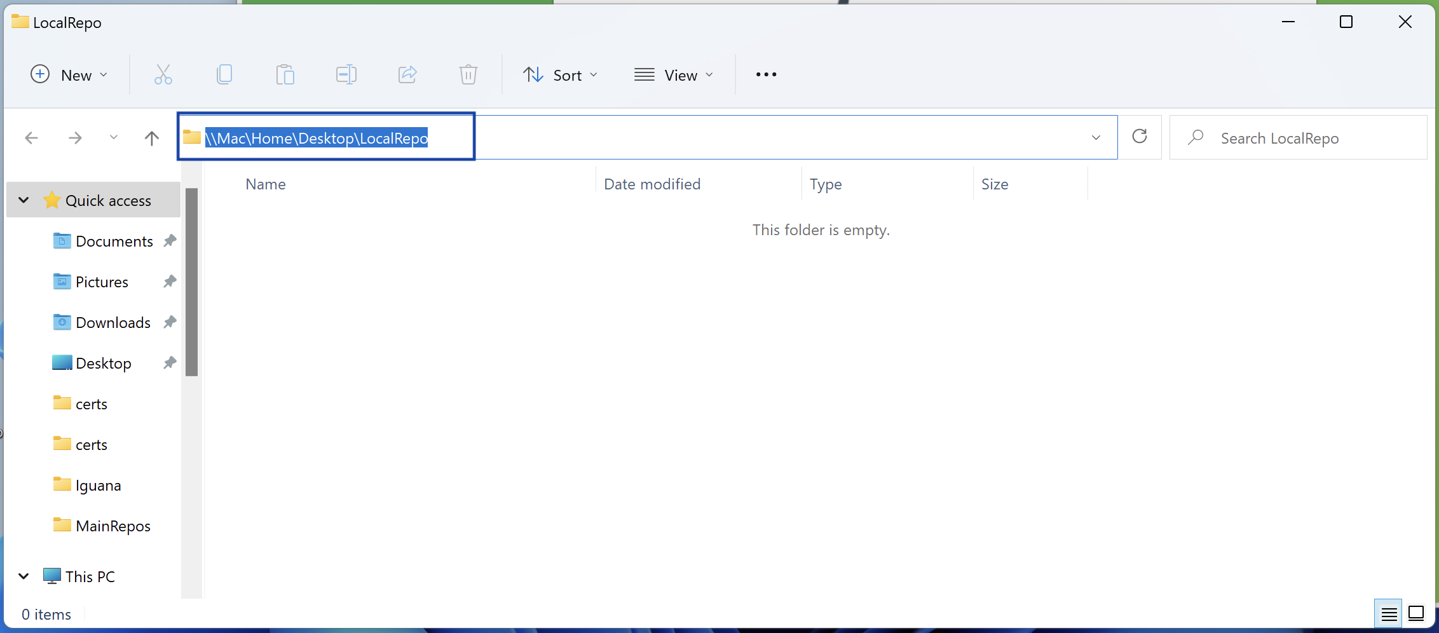Click the Paste clipboard icon
This screenshot has height=633, width=1439.
tap(285, 75)
